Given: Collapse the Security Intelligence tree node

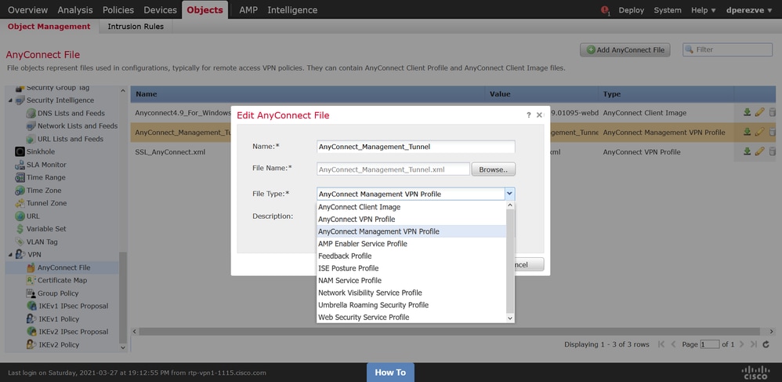Looking at the screenshot, I should point(10,100).
